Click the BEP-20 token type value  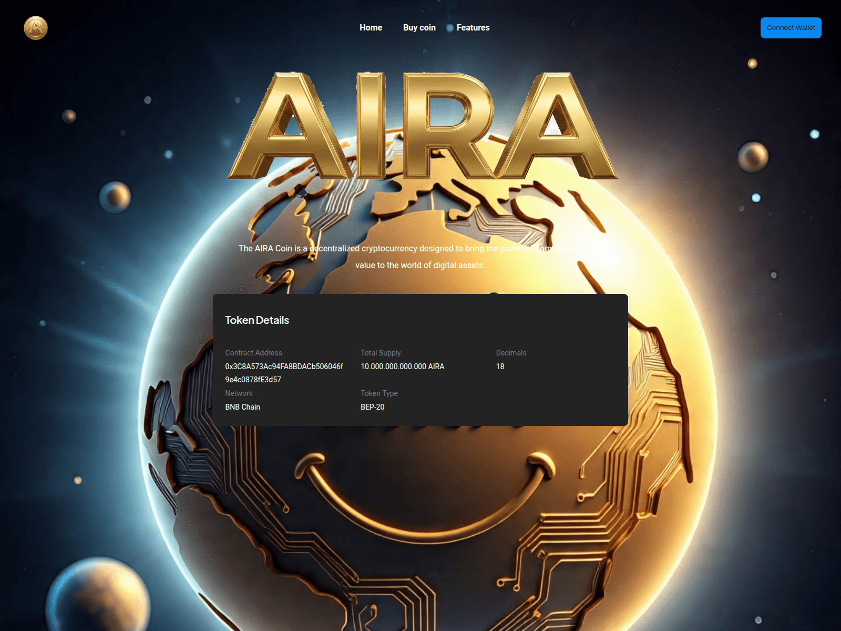coord(372,406)
